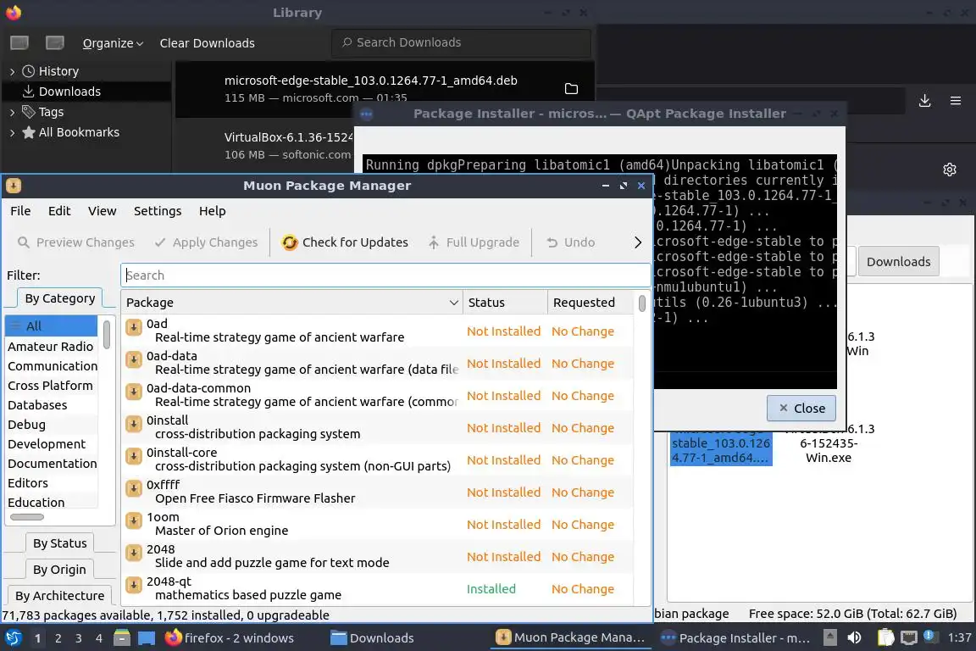Click the Search Downloads field in Library
The height and width of the screenshot is (651, 976).
pyautogui.click(x=461, y=43)
